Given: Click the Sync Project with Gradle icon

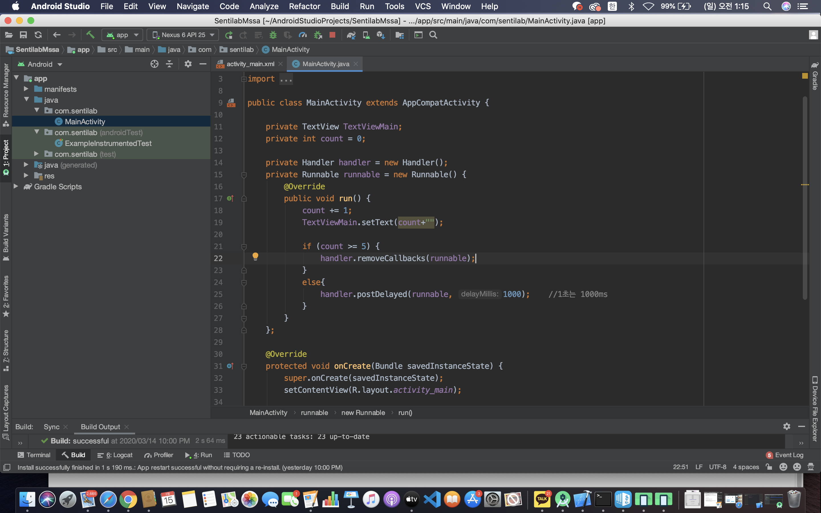Looking at the screenshot, I should coord(351,34).
